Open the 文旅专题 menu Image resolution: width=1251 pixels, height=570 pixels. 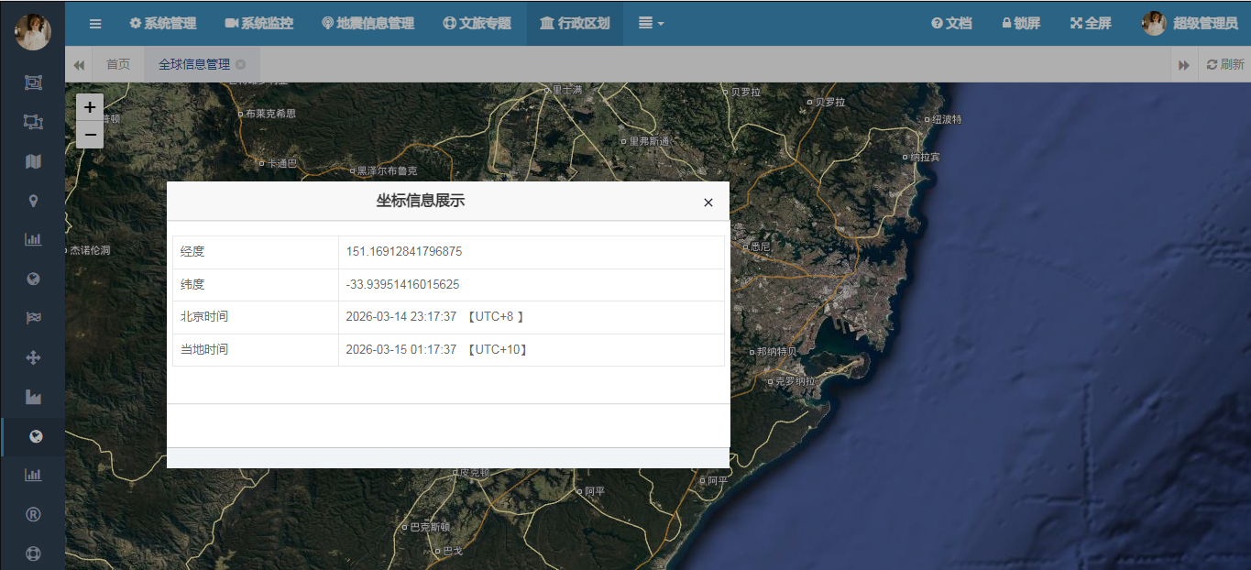tap(477, 23)
